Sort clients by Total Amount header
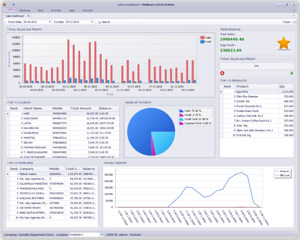Image resolution: width=300 pixels, height=240 pixels. pyautogui.click(x=84, y=108)
